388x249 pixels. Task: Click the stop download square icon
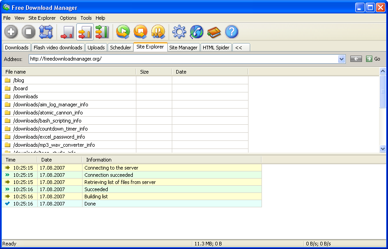(28, 32)
